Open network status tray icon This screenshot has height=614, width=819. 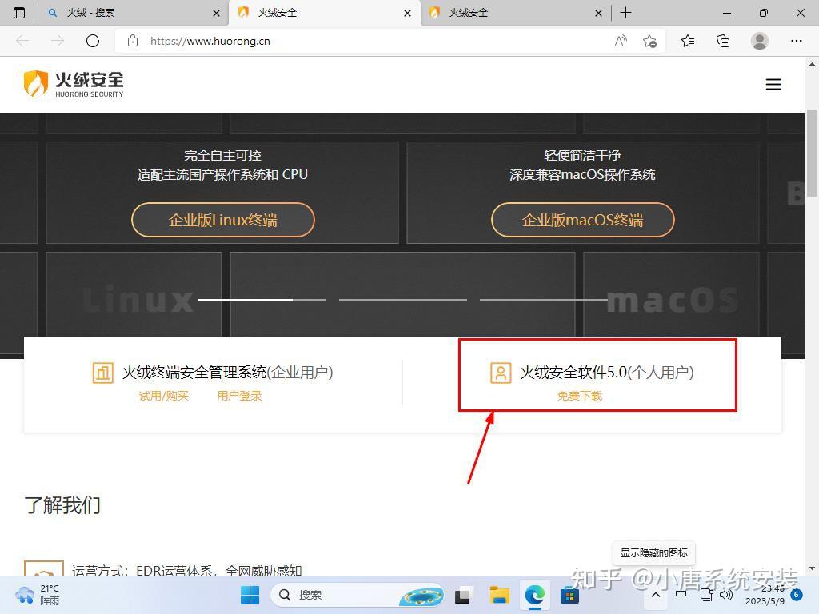point(707,595)
